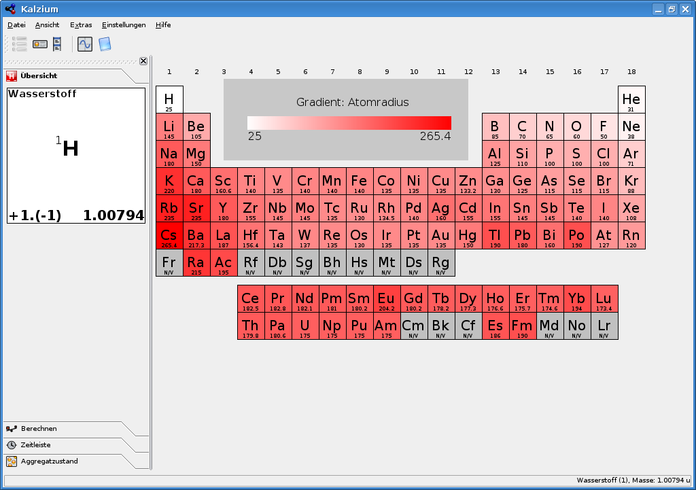This screenshot has height=490, width=696.
Task: Pick the Kr element cell
Action: (x=631, y=181)
